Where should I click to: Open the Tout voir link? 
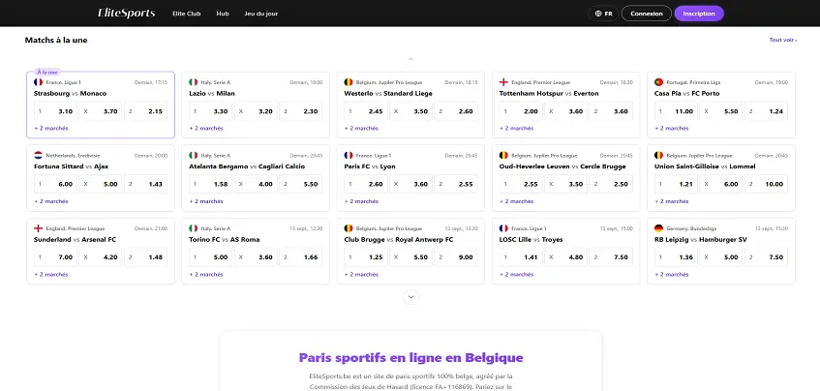[x=783, y=40]
